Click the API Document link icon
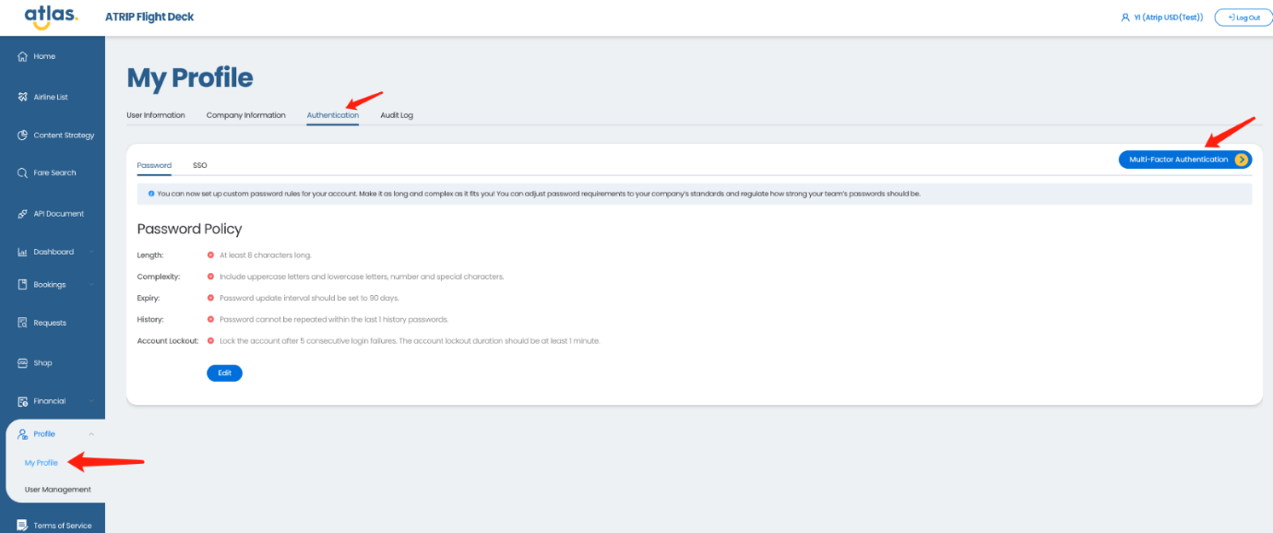The image size is (1273, 533). coord(23,214)
